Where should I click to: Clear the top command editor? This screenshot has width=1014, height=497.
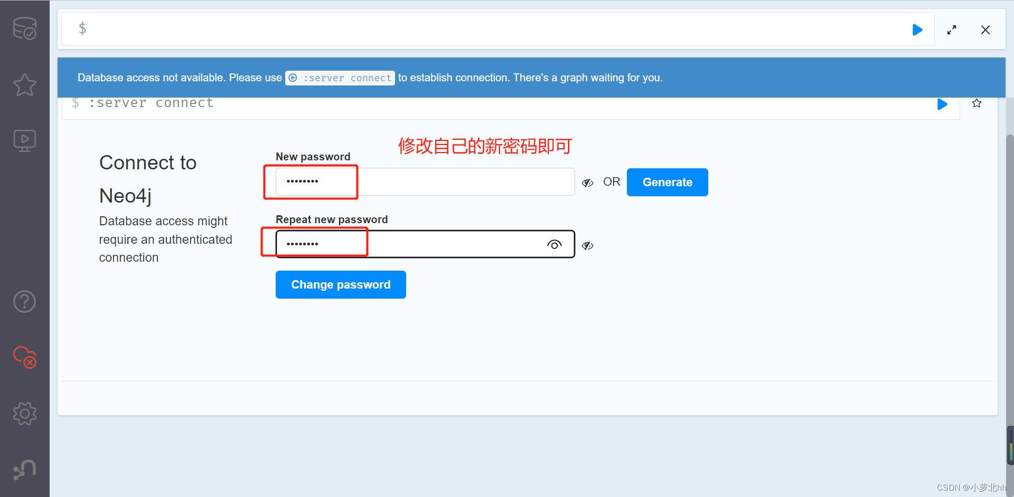pos(985,30)
